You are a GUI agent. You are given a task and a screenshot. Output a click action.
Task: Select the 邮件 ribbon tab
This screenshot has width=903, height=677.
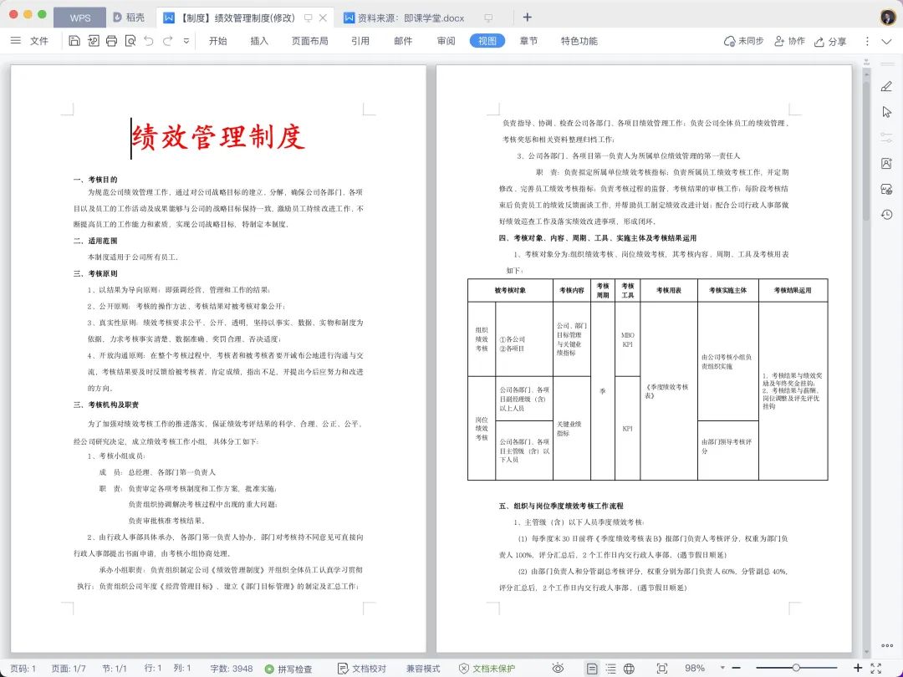click(403, 41)
